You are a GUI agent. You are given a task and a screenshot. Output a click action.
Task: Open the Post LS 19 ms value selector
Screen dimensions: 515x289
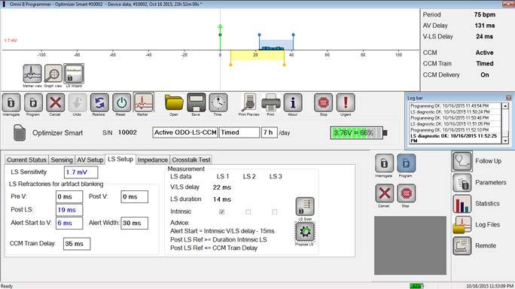tap(69, 210)
